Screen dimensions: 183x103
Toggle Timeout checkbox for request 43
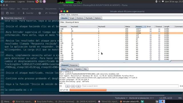coord(159,35)
